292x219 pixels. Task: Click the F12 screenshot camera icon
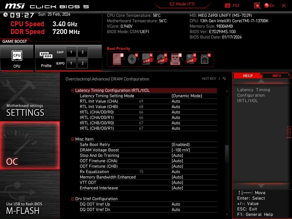pyautogui.click(x=227, y=5)
